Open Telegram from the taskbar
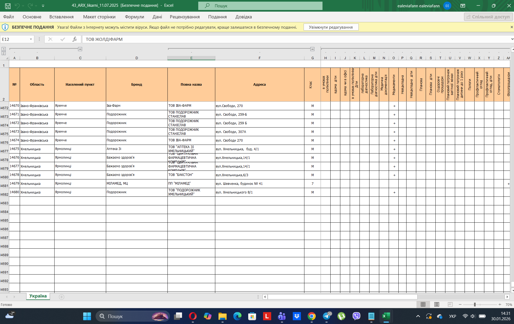Screen dimensions: 514x324 (x=327, y=316)
